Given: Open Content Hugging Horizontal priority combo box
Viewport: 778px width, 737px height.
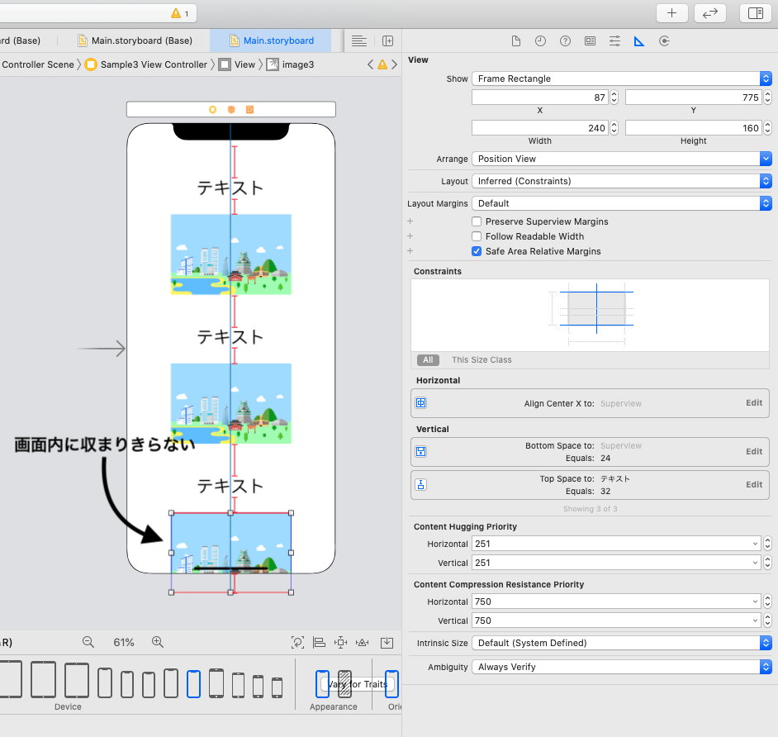Looking at the screenshot, I should 616,544.
